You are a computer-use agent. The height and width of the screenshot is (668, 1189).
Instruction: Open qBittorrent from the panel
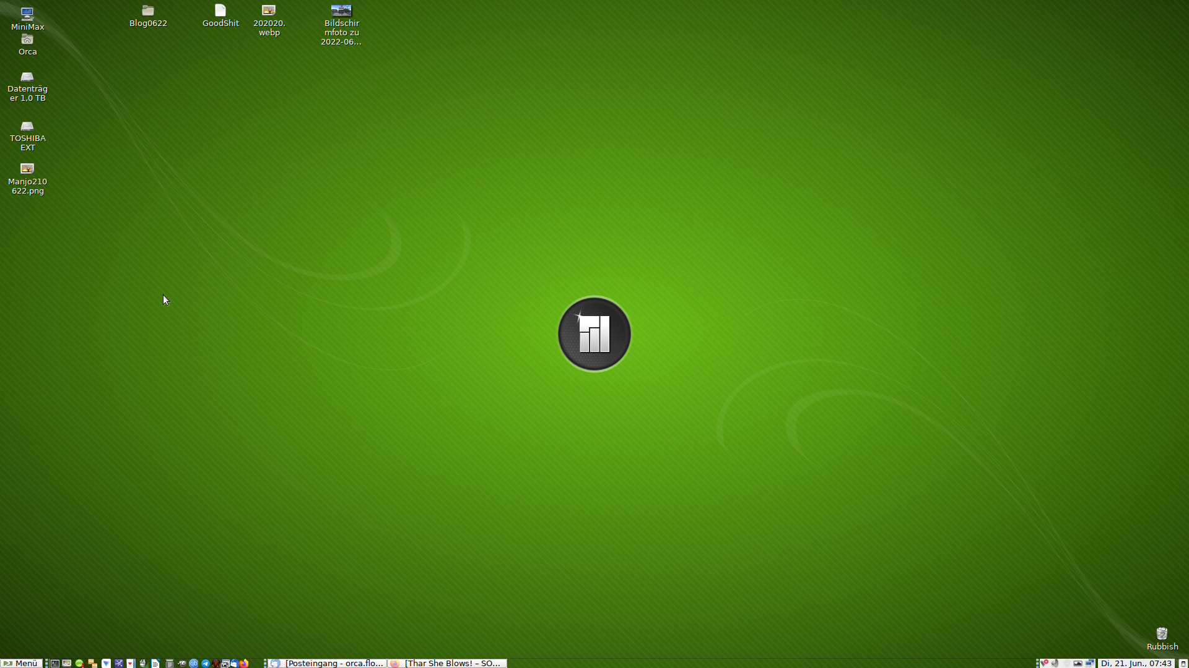[193, 663]
